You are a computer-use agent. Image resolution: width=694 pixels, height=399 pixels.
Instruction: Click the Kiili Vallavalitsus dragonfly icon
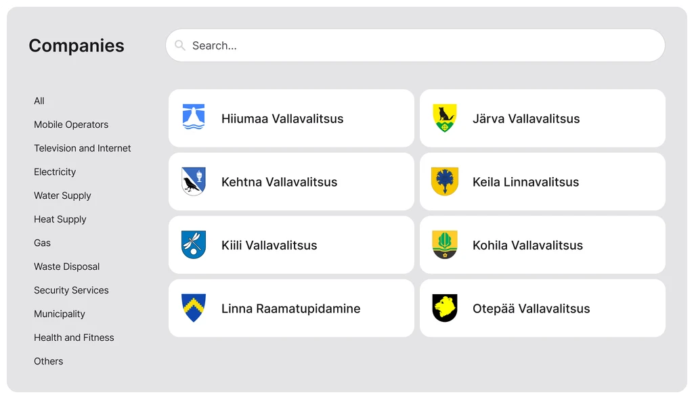pyautogui.click(x=193, y=245)
